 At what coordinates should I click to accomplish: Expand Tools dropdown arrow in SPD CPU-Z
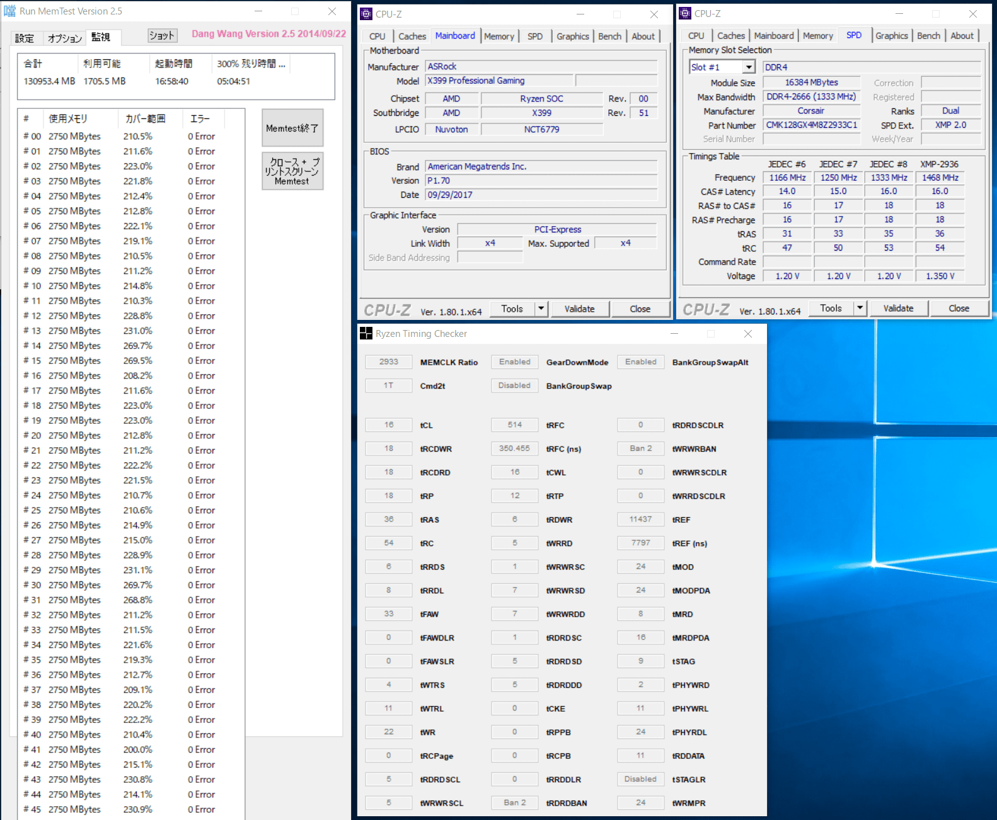(x=860, y=308)
